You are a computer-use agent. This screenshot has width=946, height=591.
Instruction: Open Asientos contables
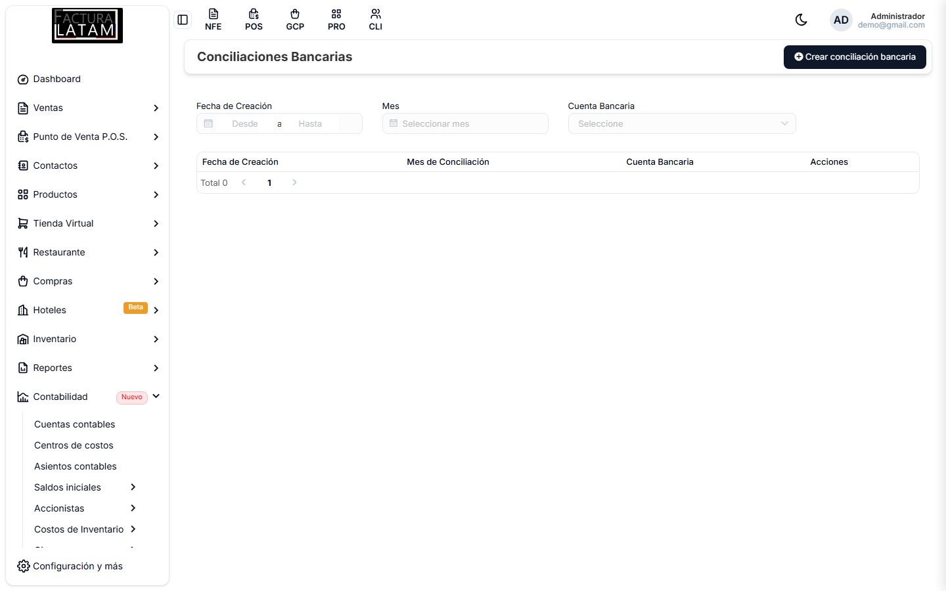pos(76,466)
